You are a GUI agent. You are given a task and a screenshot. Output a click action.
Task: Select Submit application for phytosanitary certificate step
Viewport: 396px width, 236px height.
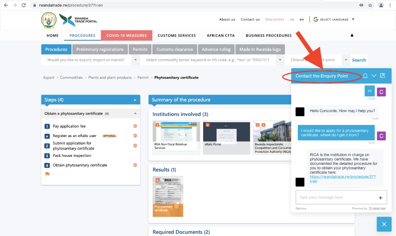73,145
